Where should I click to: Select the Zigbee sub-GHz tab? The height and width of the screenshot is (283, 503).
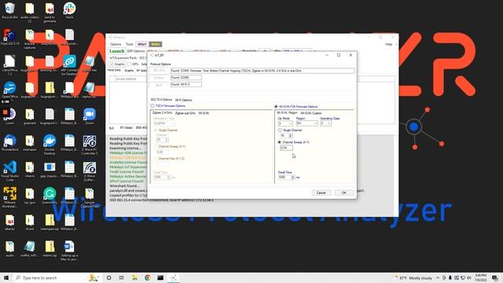(x=185, y=113)
